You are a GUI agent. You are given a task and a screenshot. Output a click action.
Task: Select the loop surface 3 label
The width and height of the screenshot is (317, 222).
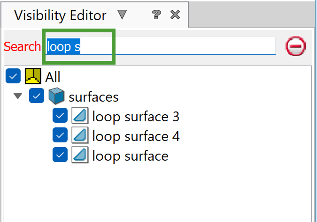[x=136, y=116]
